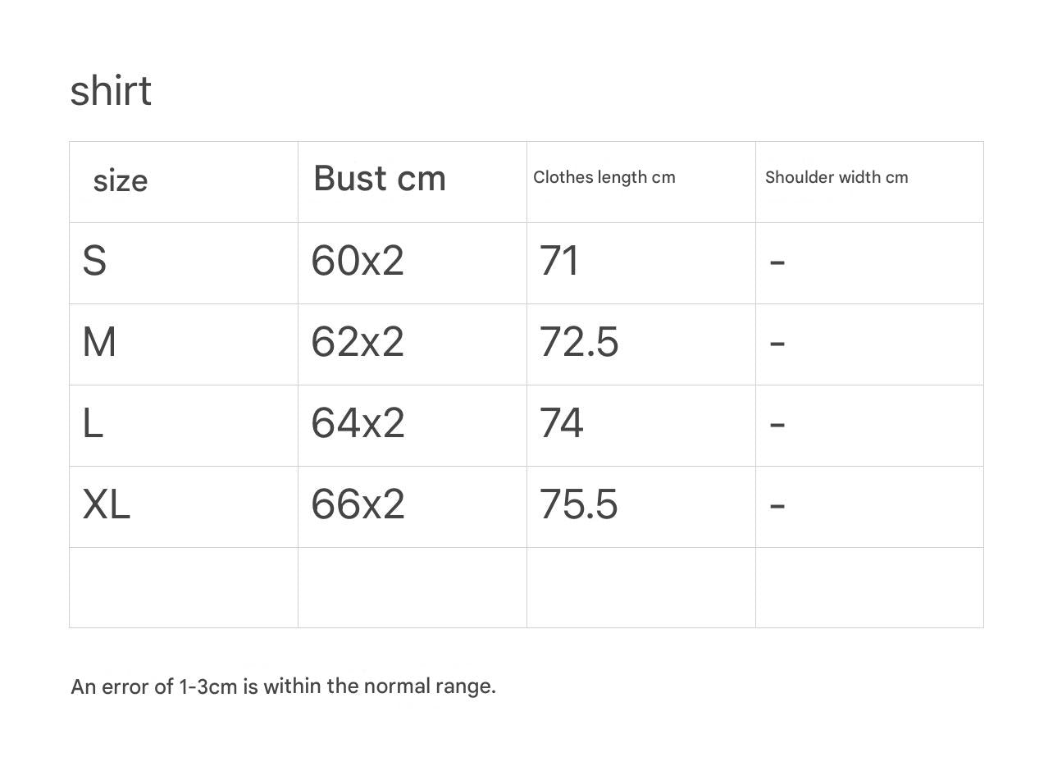Click the "Bust cm" column header
The image size is (1053, 757).
click(x=380, y=178)
